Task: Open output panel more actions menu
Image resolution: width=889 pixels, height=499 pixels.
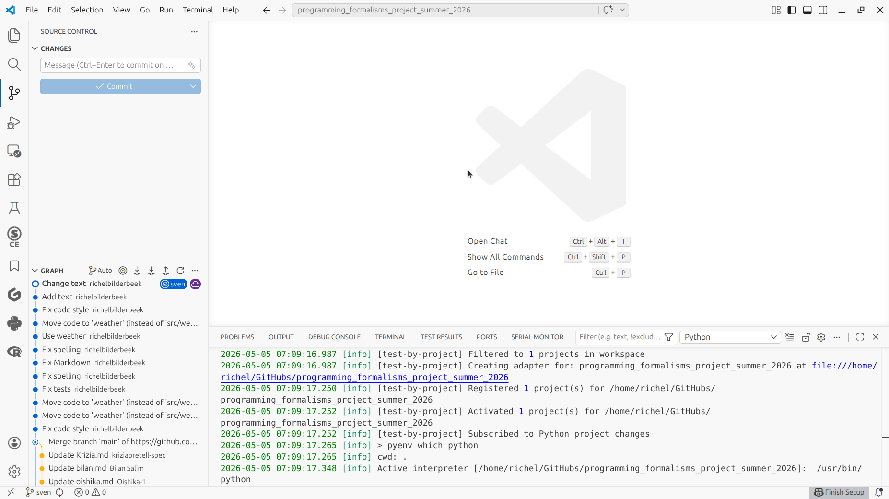Action: click(837, 337)
